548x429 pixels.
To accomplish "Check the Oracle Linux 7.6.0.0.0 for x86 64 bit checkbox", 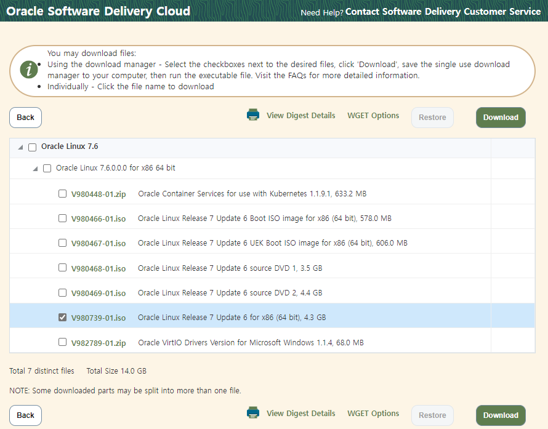I will point(47,169).
